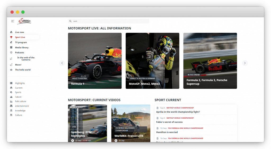Click the search magnifier icon
The height and width of the screenshot is (149, 271).
tap(70, 21)
